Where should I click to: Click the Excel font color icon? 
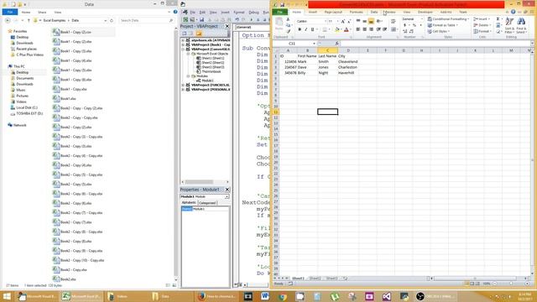tap(347, 30)
